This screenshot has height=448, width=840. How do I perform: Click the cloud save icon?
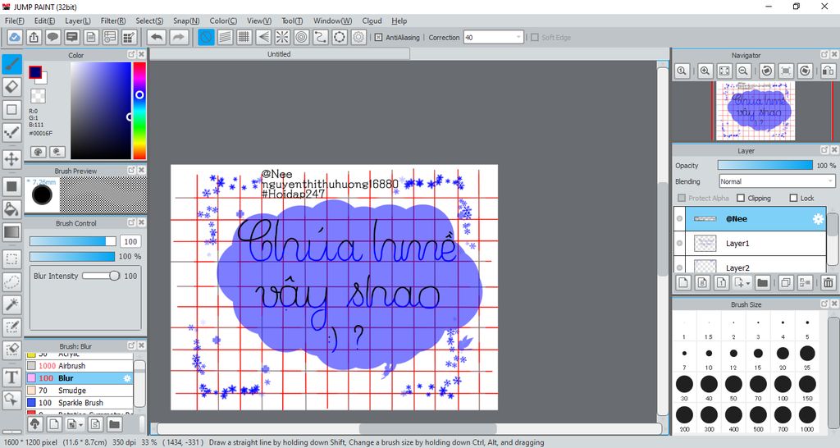click(x=15, y=37)
